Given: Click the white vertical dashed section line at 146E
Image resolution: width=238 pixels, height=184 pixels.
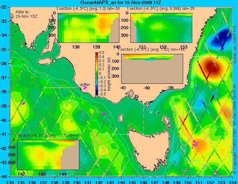Looking at the screenshot, I should pyautogui.click(x=143, y=117).
